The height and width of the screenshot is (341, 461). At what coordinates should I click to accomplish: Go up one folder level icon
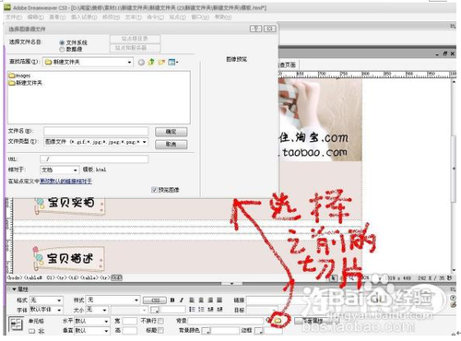point(151,62)
